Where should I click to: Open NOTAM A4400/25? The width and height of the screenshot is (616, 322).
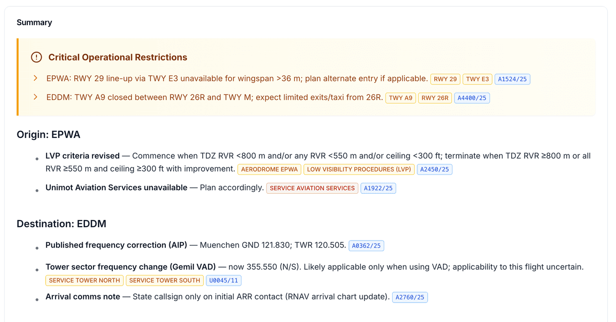click(x=472, y=97)
